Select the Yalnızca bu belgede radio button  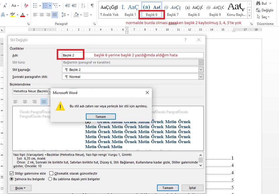point(12,179)
